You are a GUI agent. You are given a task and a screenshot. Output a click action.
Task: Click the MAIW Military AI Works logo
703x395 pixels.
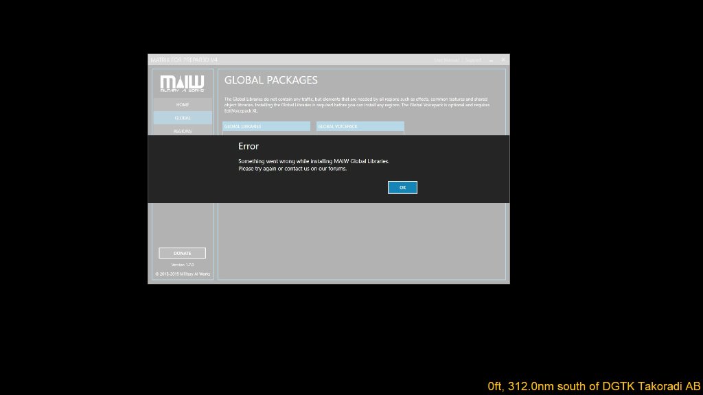(182, 84)
